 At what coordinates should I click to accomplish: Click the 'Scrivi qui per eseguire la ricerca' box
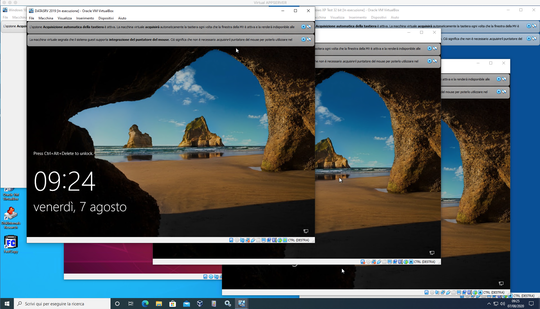pos(62,304)
